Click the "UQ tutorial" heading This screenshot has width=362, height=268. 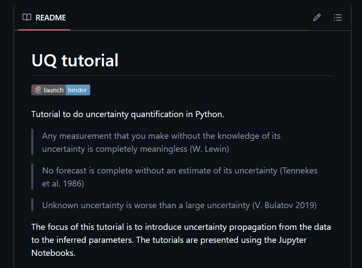[x=75, y=60]
